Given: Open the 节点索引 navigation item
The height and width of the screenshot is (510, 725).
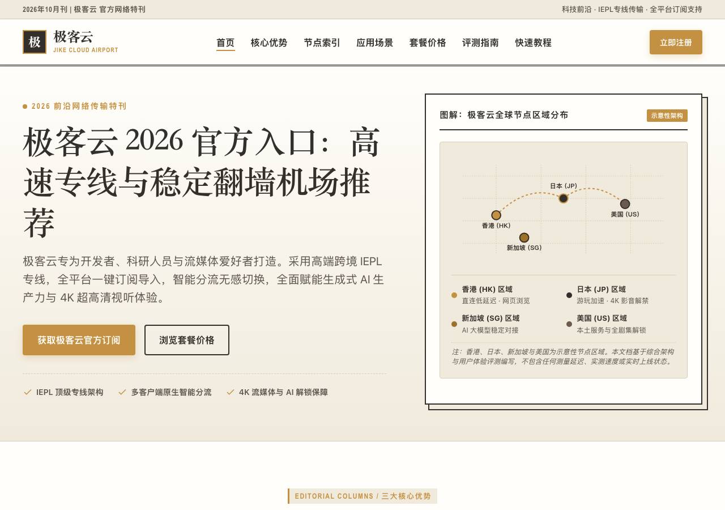Looking at the screenshot, I should 322,42.
